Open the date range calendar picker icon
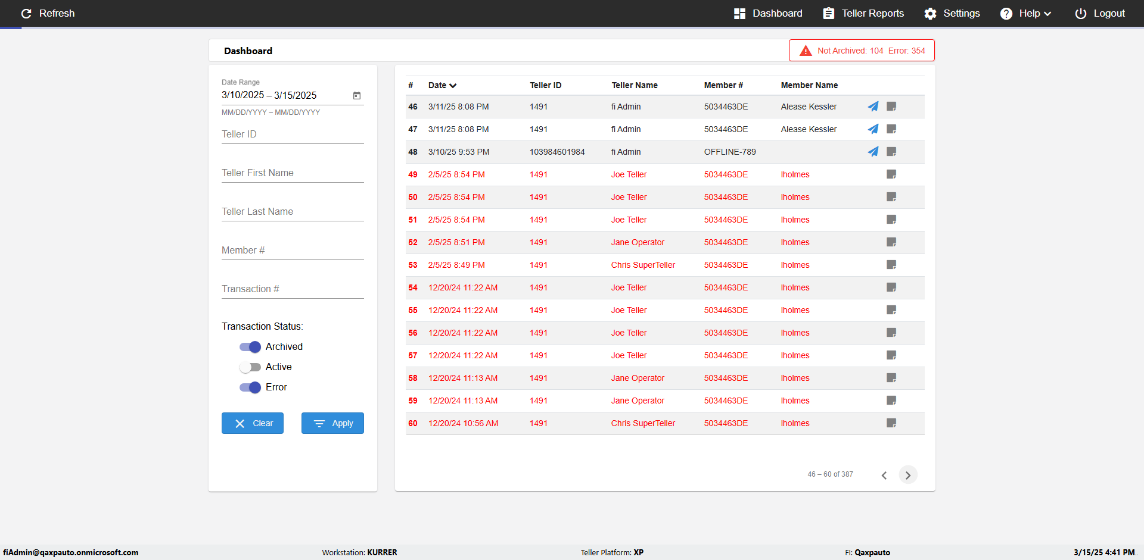Screen dimensions: 1144x560 357,96
